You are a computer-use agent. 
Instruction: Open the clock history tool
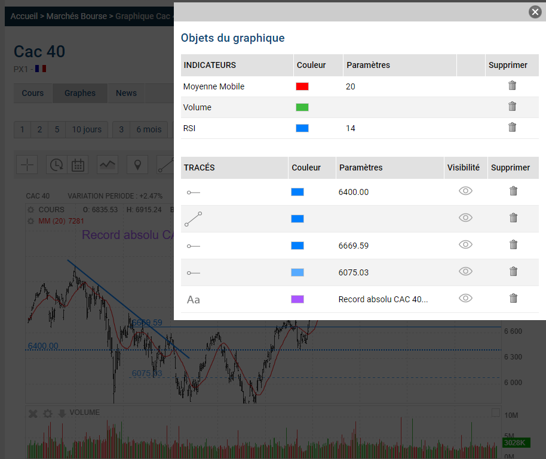[x=56, y=165]
